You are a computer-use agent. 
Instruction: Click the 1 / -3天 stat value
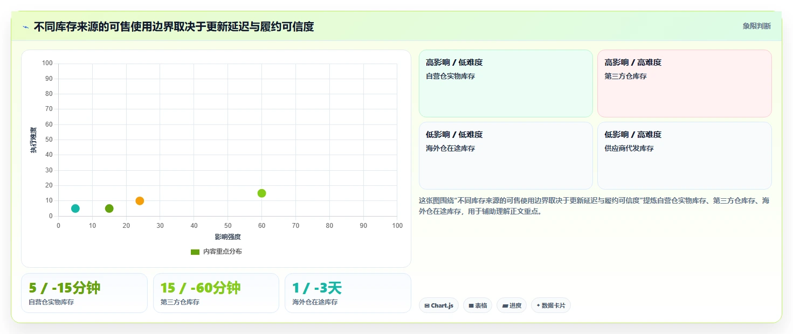pyautogui.click(x=317, y=288)
